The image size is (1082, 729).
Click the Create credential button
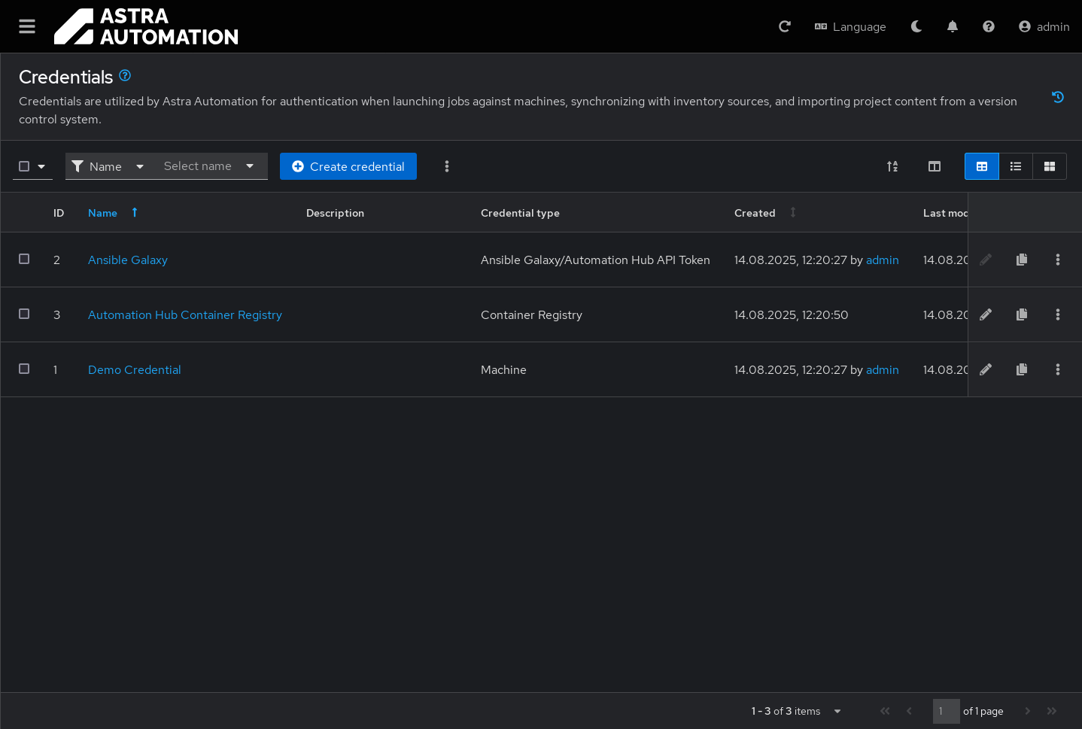(x=348, y=166)
